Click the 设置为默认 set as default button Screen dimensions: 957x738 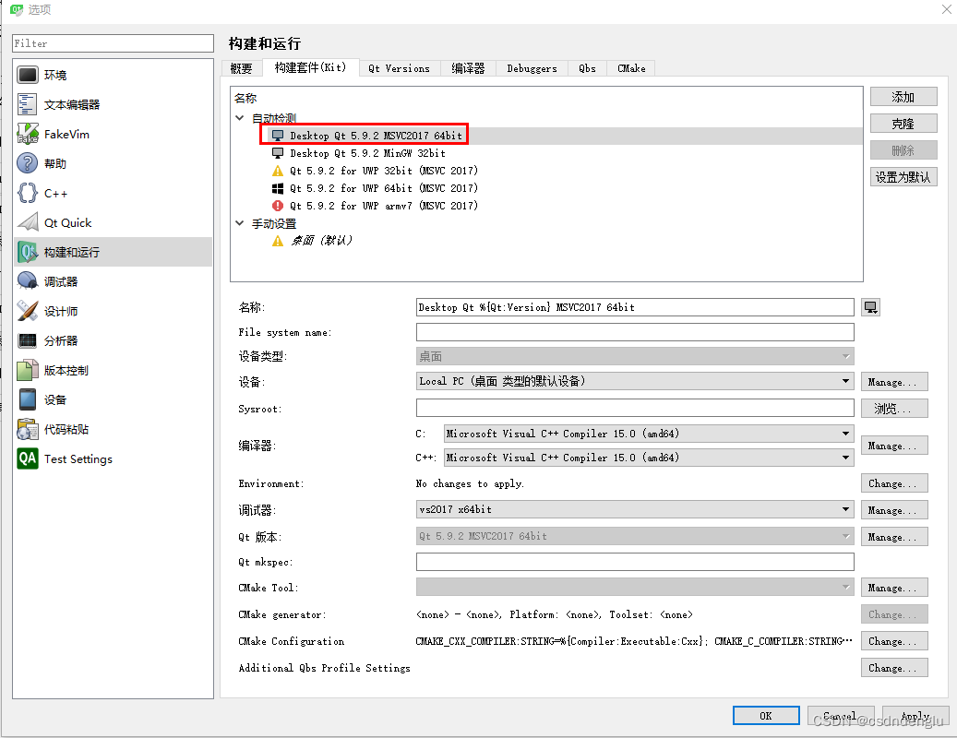(x=903, y=177)
